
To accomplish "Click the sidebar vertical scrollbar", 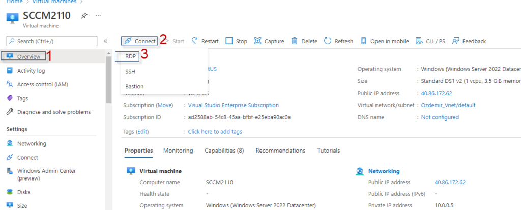I will (109, 80).
